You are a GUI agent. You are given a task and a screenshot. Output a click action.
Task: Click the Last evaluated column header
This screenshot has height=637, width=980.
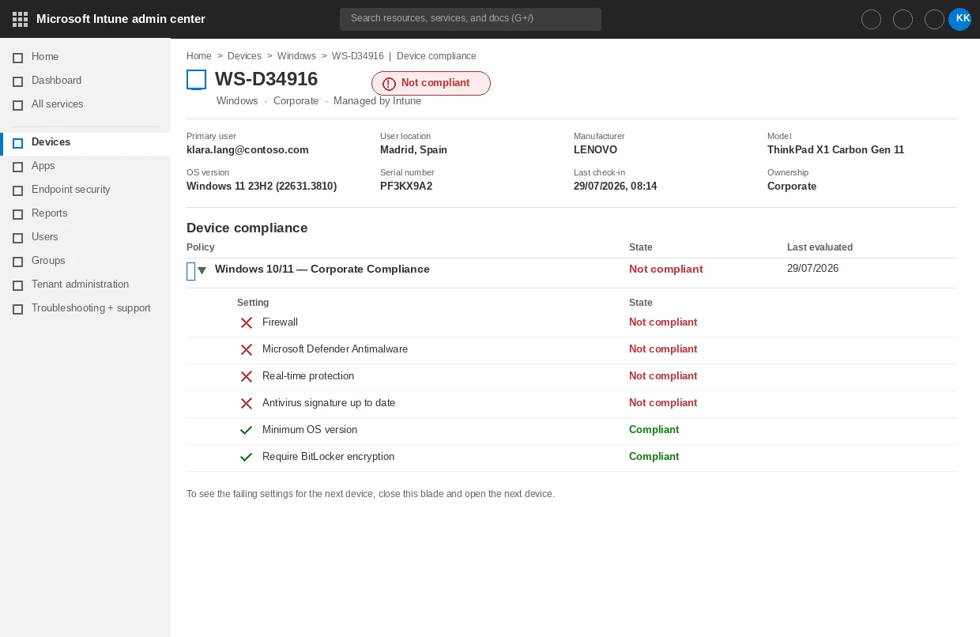tap(820, 247)
